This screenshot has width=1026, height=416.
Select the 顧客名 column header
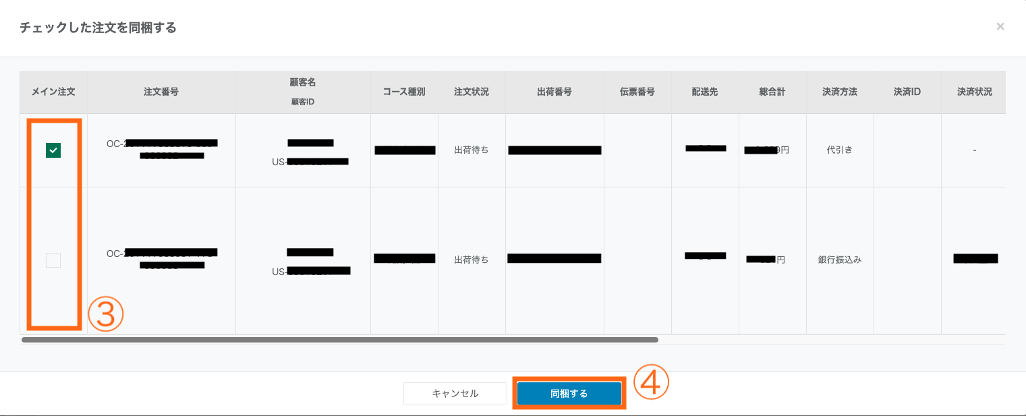coord(303,82)
